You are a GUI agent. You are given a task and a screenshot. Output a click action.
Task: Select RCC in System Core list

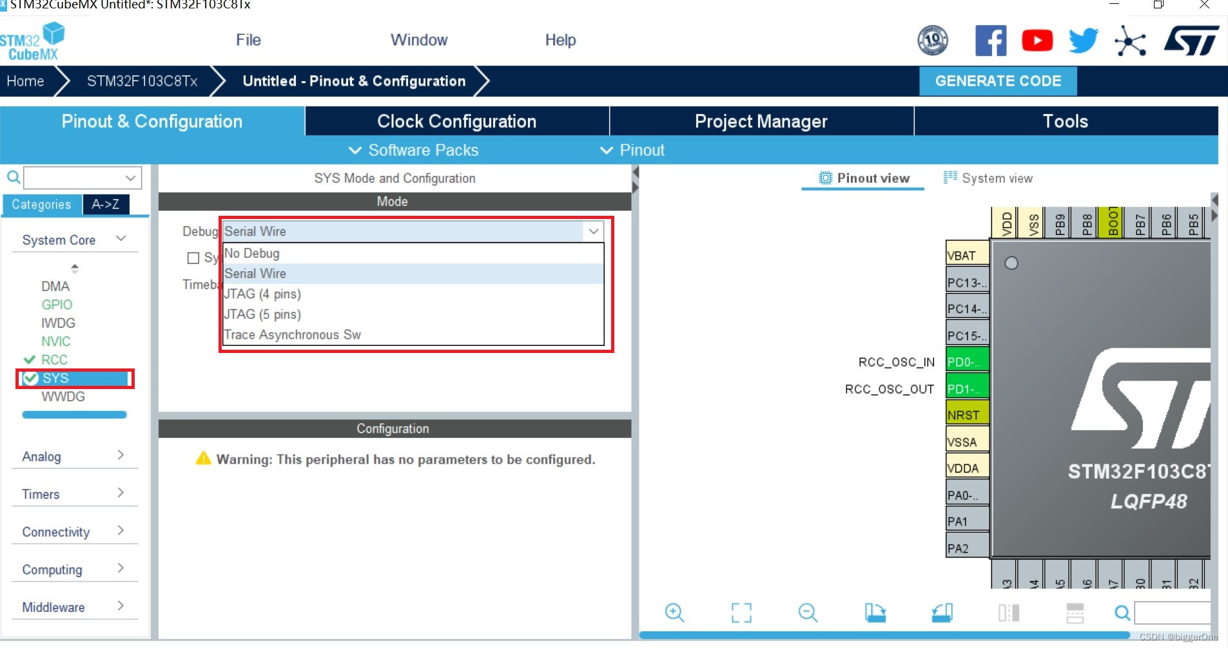tap(54, 359)
